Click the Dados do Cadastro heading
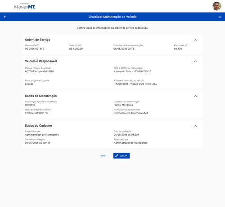 (x=38, y=126)
